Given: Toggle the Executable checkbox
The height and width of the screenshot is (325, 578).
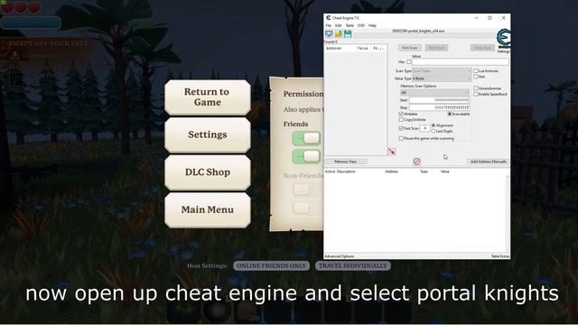Looking at the screenshot, I should (x=450, y=114).
